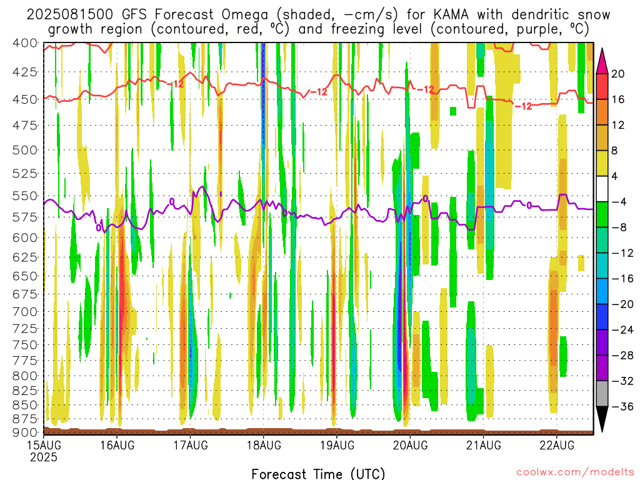Select the 850 pressure level label
This screenshot has width=640, height=480.
[x=25, y=405]
